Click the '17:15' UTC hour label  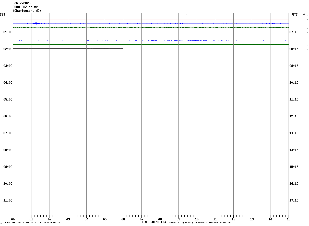pyautogui.click(x=294, y=200)
